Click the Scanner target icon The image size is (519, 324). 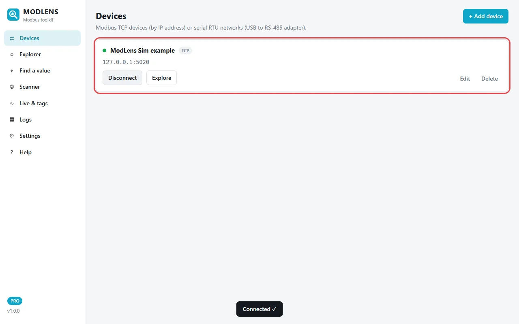12,87
